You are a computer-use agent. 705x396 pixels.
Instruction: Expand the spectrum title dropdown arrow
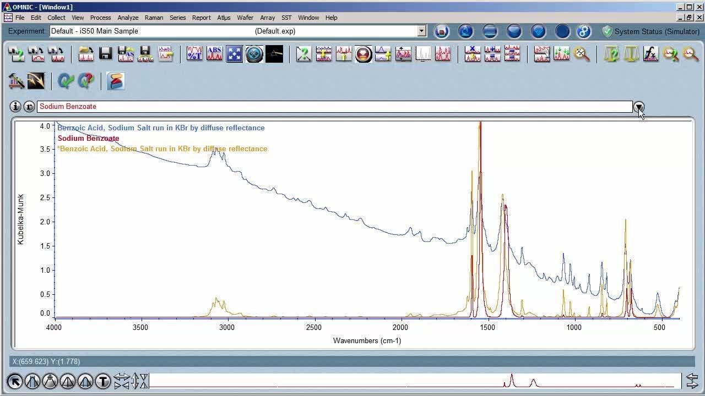638,107
